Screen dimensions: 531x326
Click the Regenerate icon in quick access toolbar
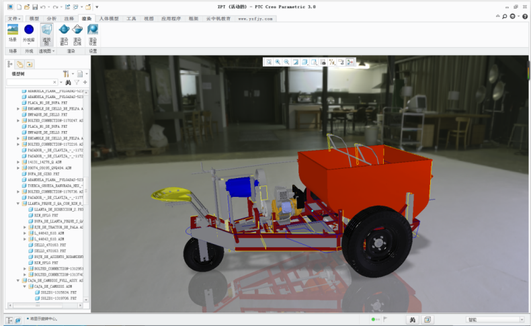point(67,7)
